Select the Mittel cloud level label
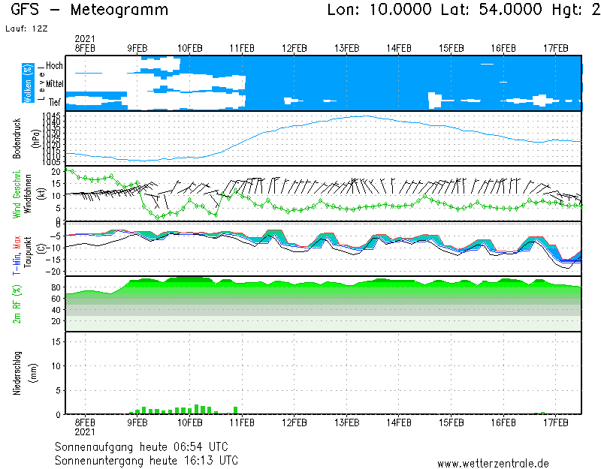Image resolution: width=601 pixels, height=469 pixels. coord(54,83)
